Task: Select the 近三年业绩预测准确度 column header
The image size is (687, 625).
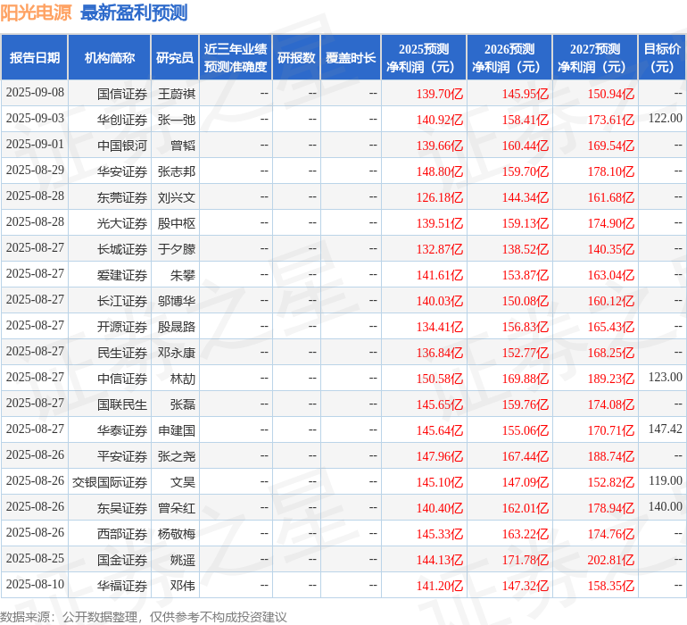Action: pyautogui.click(x=236, y=57)
